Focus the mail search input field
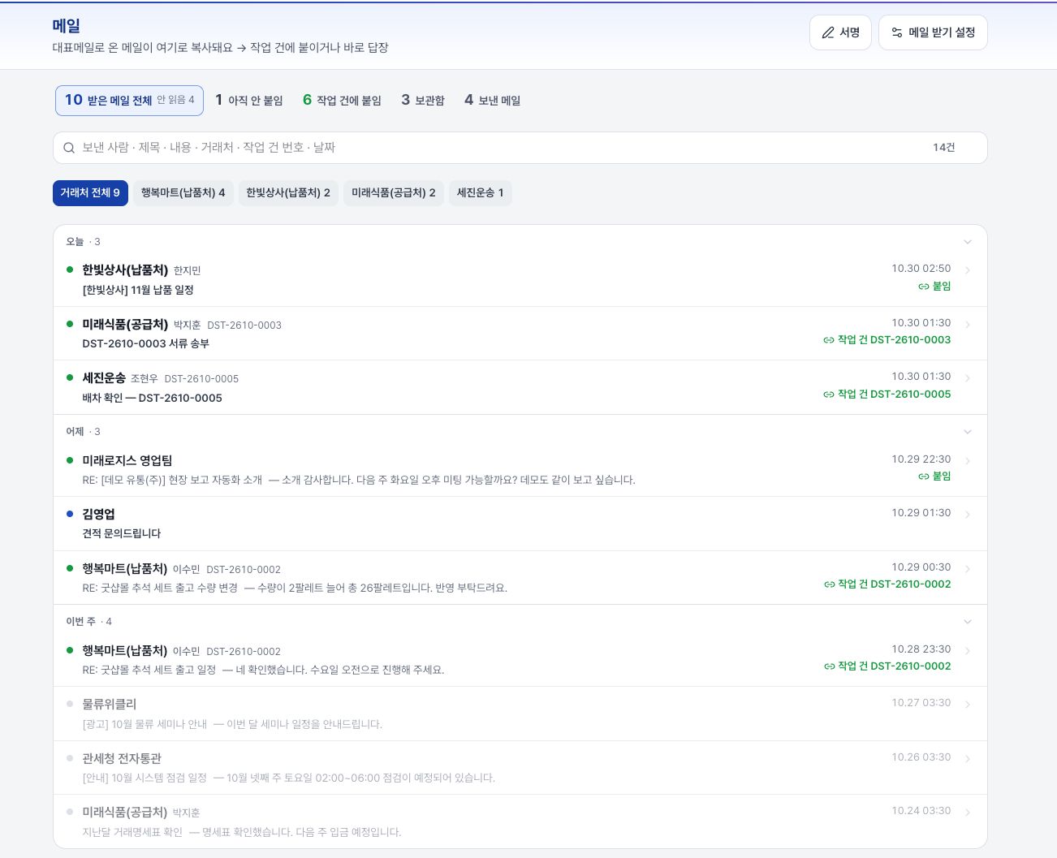The width and height of the screenshot is (1057, 858). tap(520, 148)
